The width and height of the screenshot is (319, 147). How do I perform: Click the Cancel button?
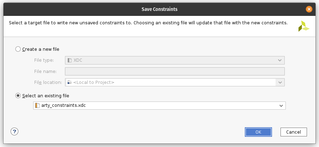[294, 132]
